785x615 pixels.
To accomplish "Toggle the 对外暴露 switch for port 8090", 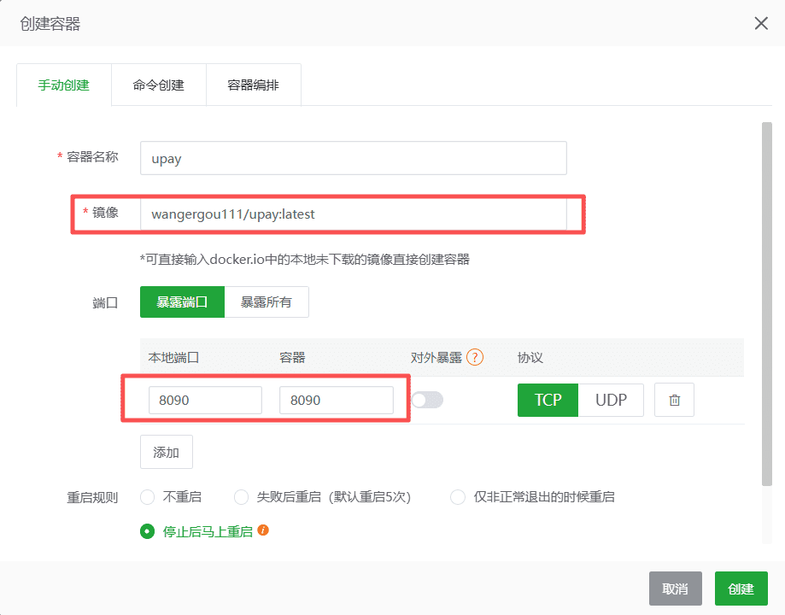I will [x=428, y=400].
